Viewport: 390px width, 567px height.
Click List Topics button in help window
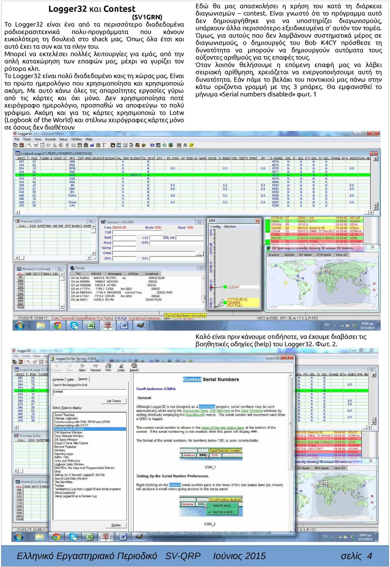tap(114, 401)
